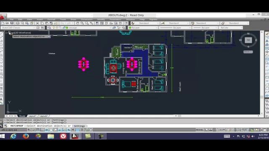Screen dimensions: 269x151
Task: Expand the Standard dimension style dropdown
Action: pos(188,23)
